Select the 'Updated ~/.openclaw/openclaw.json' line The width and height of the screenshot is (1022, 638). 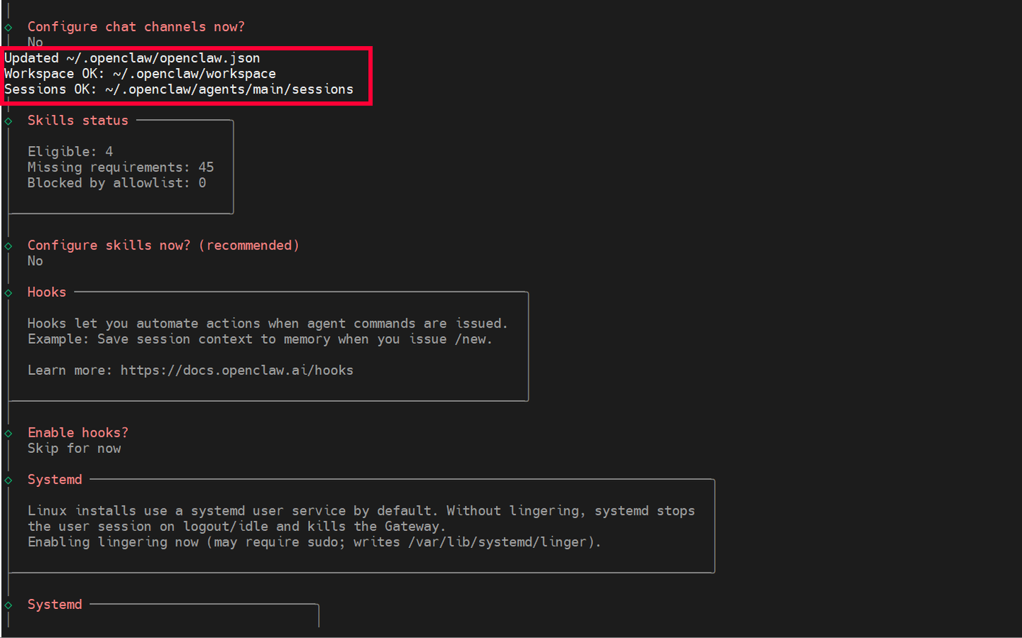(x=131, y=57)
